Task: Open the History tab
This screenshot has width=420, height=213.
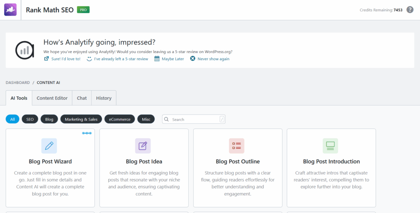Action: pos(104,98)
